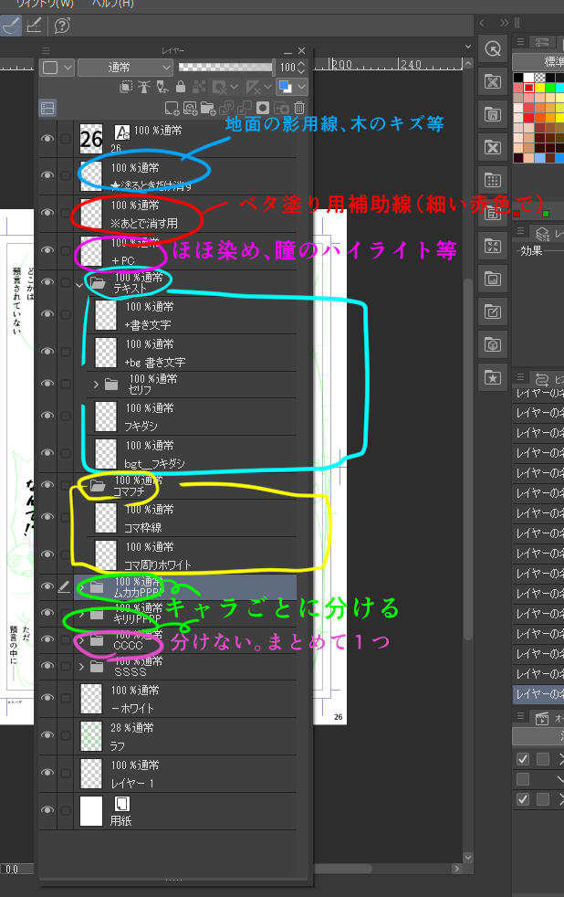The width and height of the screenshot is (564, 897).
Task: Expand the SSSS layer folder
Action: pos(83,665)
